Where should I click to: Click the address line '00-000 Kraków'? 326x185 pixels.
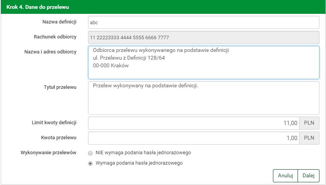[x=111, y=65]
